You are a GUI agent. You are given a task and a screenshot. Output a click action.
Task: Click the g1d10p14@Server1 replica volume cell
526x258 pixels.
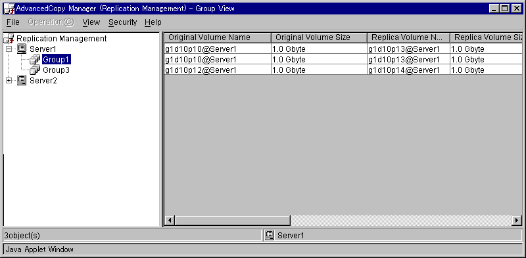pos(408,70)
